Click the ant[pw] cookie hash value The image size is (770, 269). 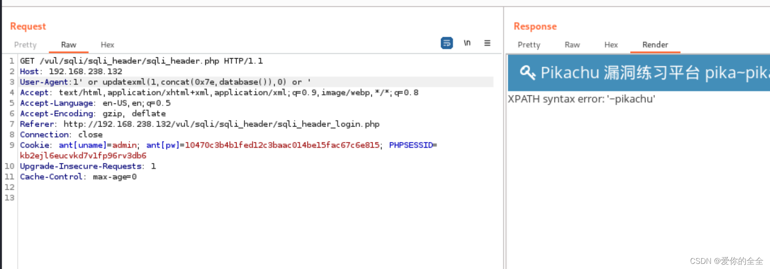coord(282,145)
